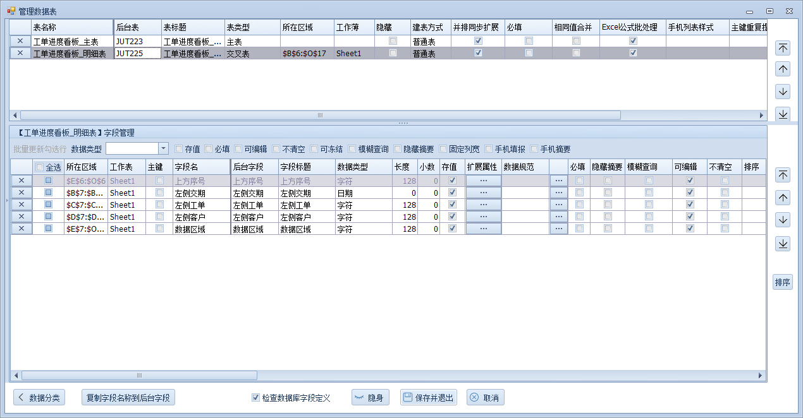Click the 排序 button on right side

pos(783,282)
